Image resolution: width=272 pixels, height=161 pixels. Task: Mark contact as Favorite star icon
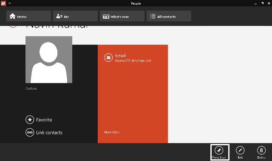pos(30,120)
